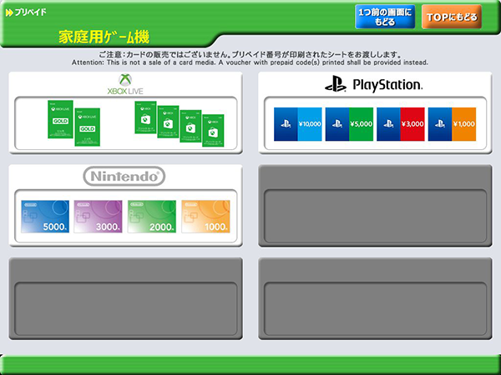Pick the PlayStation ¥5,000 card

coord(349,124)
